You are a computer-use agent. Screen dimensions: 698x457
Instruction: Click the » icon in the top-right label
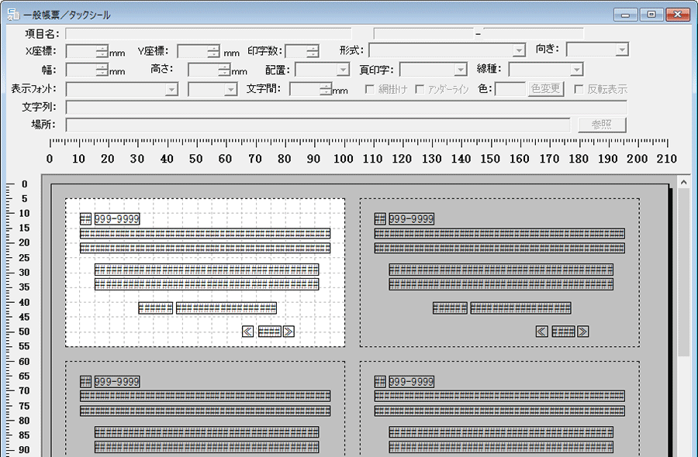click(582, 332)
